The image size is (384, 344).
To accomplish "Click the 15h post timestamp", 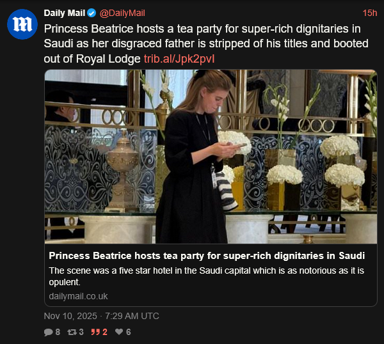I will [x=369, y=13].
